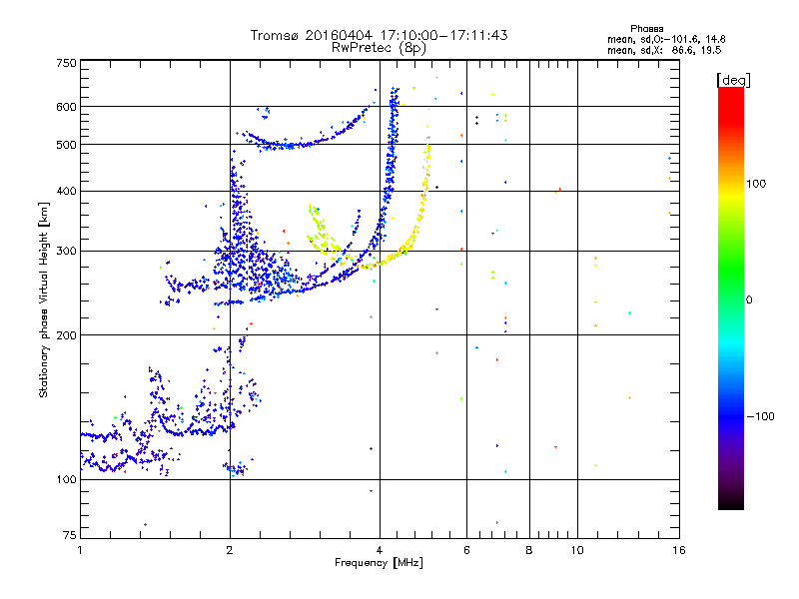Viewport: 799px width, 599px height.
Task: Click the frequency axis tick "6"
Action: point(466,550)
